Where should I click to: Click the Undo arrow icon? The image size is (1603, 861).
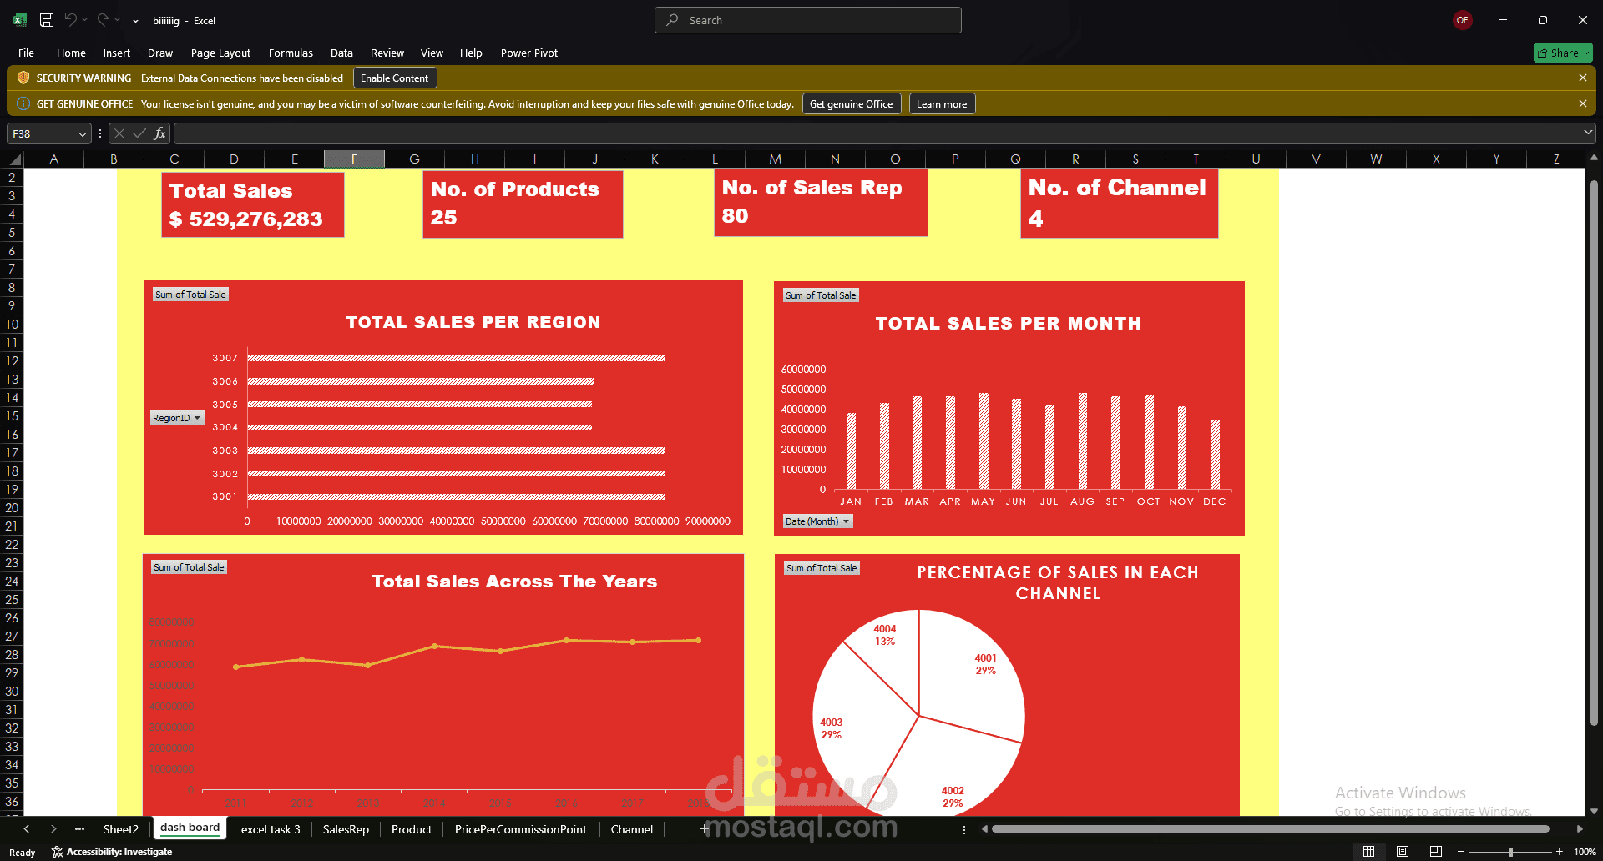click(71, 19)
